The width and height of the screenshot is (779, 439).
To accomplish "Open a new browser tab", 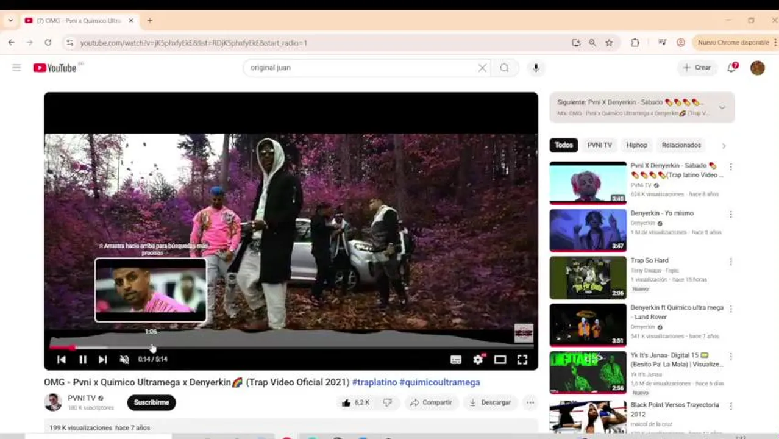I will [x=149, y=20].
